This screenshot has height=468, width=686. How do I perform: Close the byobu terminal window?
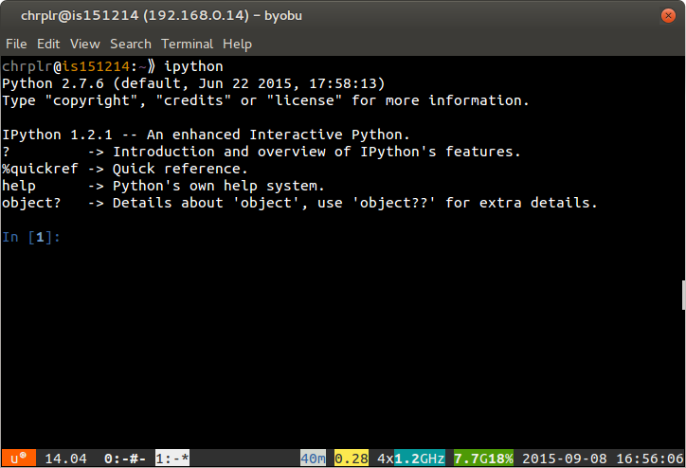(x=669, y=16)
